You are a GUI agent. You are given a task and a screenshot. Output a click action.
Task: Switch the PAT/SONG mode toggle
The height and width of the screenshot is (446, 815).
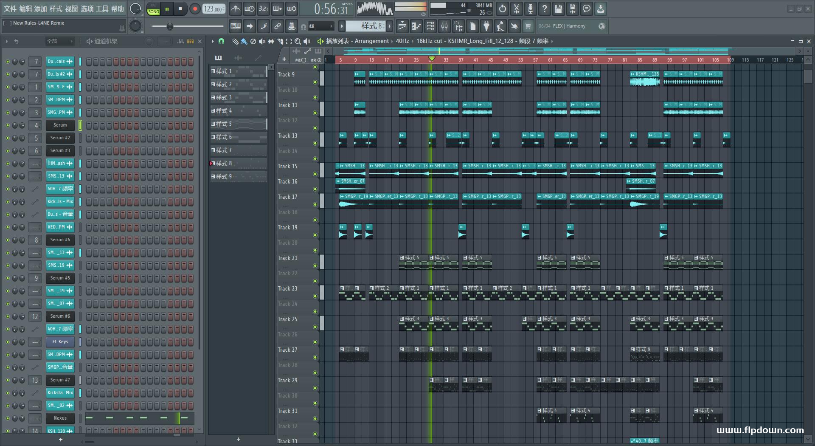coord(153,9)
